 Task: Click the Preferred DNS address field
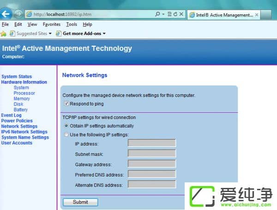[152, 174]
